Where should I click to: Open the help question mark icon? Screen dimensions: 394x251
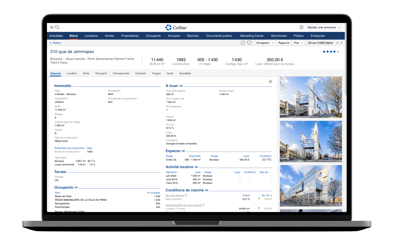click(x=301, y=28)
